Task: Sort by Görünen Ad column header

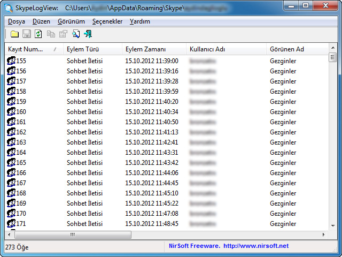Action: point(297,49)
